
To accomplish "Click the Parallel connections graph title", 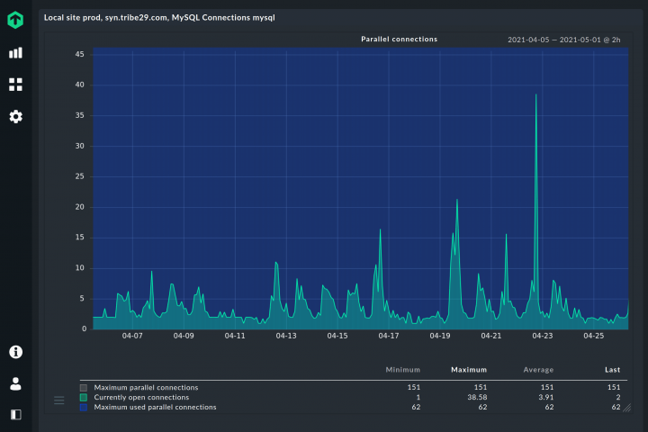I will (399, 40).
